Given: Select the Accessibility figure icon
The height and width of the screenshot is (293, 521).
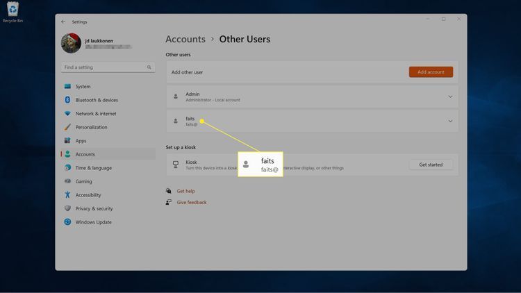Looking at the screenshot, I should [68, 195].
